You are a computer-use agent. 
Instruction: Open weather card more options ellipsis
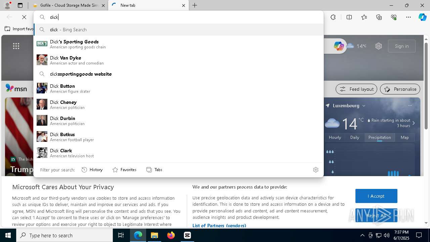point(410,106)
